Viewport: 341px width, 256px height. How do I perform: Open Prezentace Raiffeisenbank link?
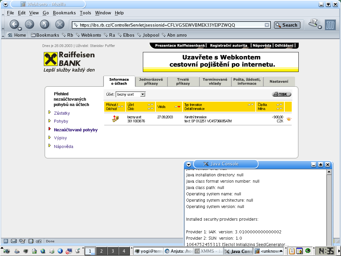point(180,45)
